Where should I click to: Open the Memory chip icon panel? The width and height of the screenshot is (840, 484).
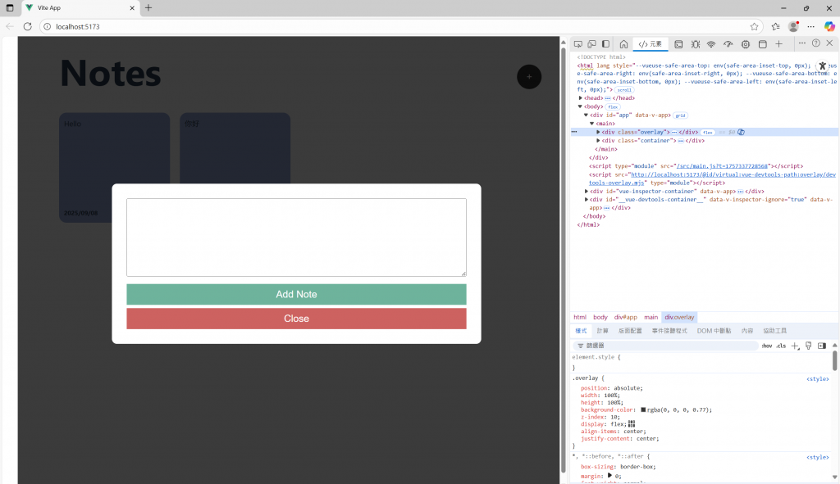(745, 44)
